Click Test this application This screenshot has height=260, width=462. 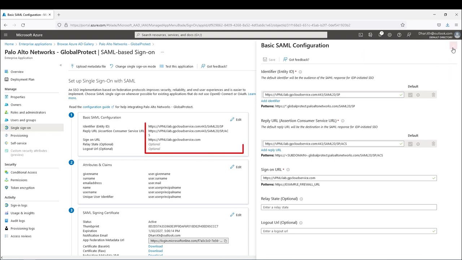point(176,66)
